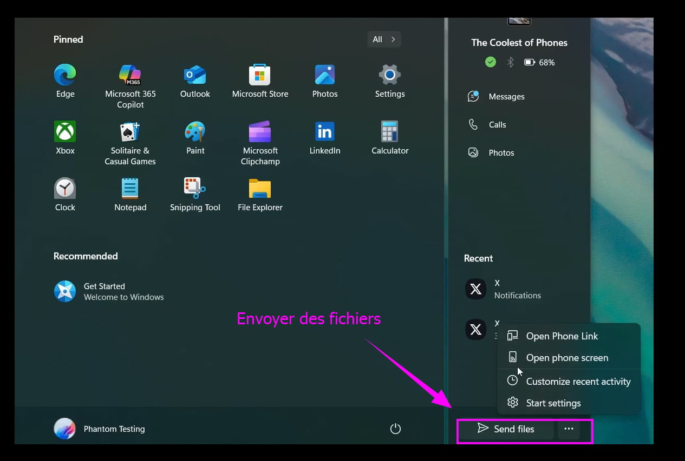The width and height of the screenshot is (685, 461).
Task: Select Customize recent activity
Action: tap(569, 382)
